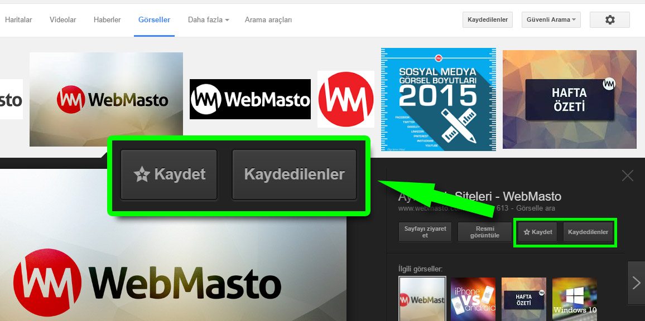Open the Hafta Özeti search result thumbnail
Image resolution: width=645 pixels, height=321 pixels.
569,99
